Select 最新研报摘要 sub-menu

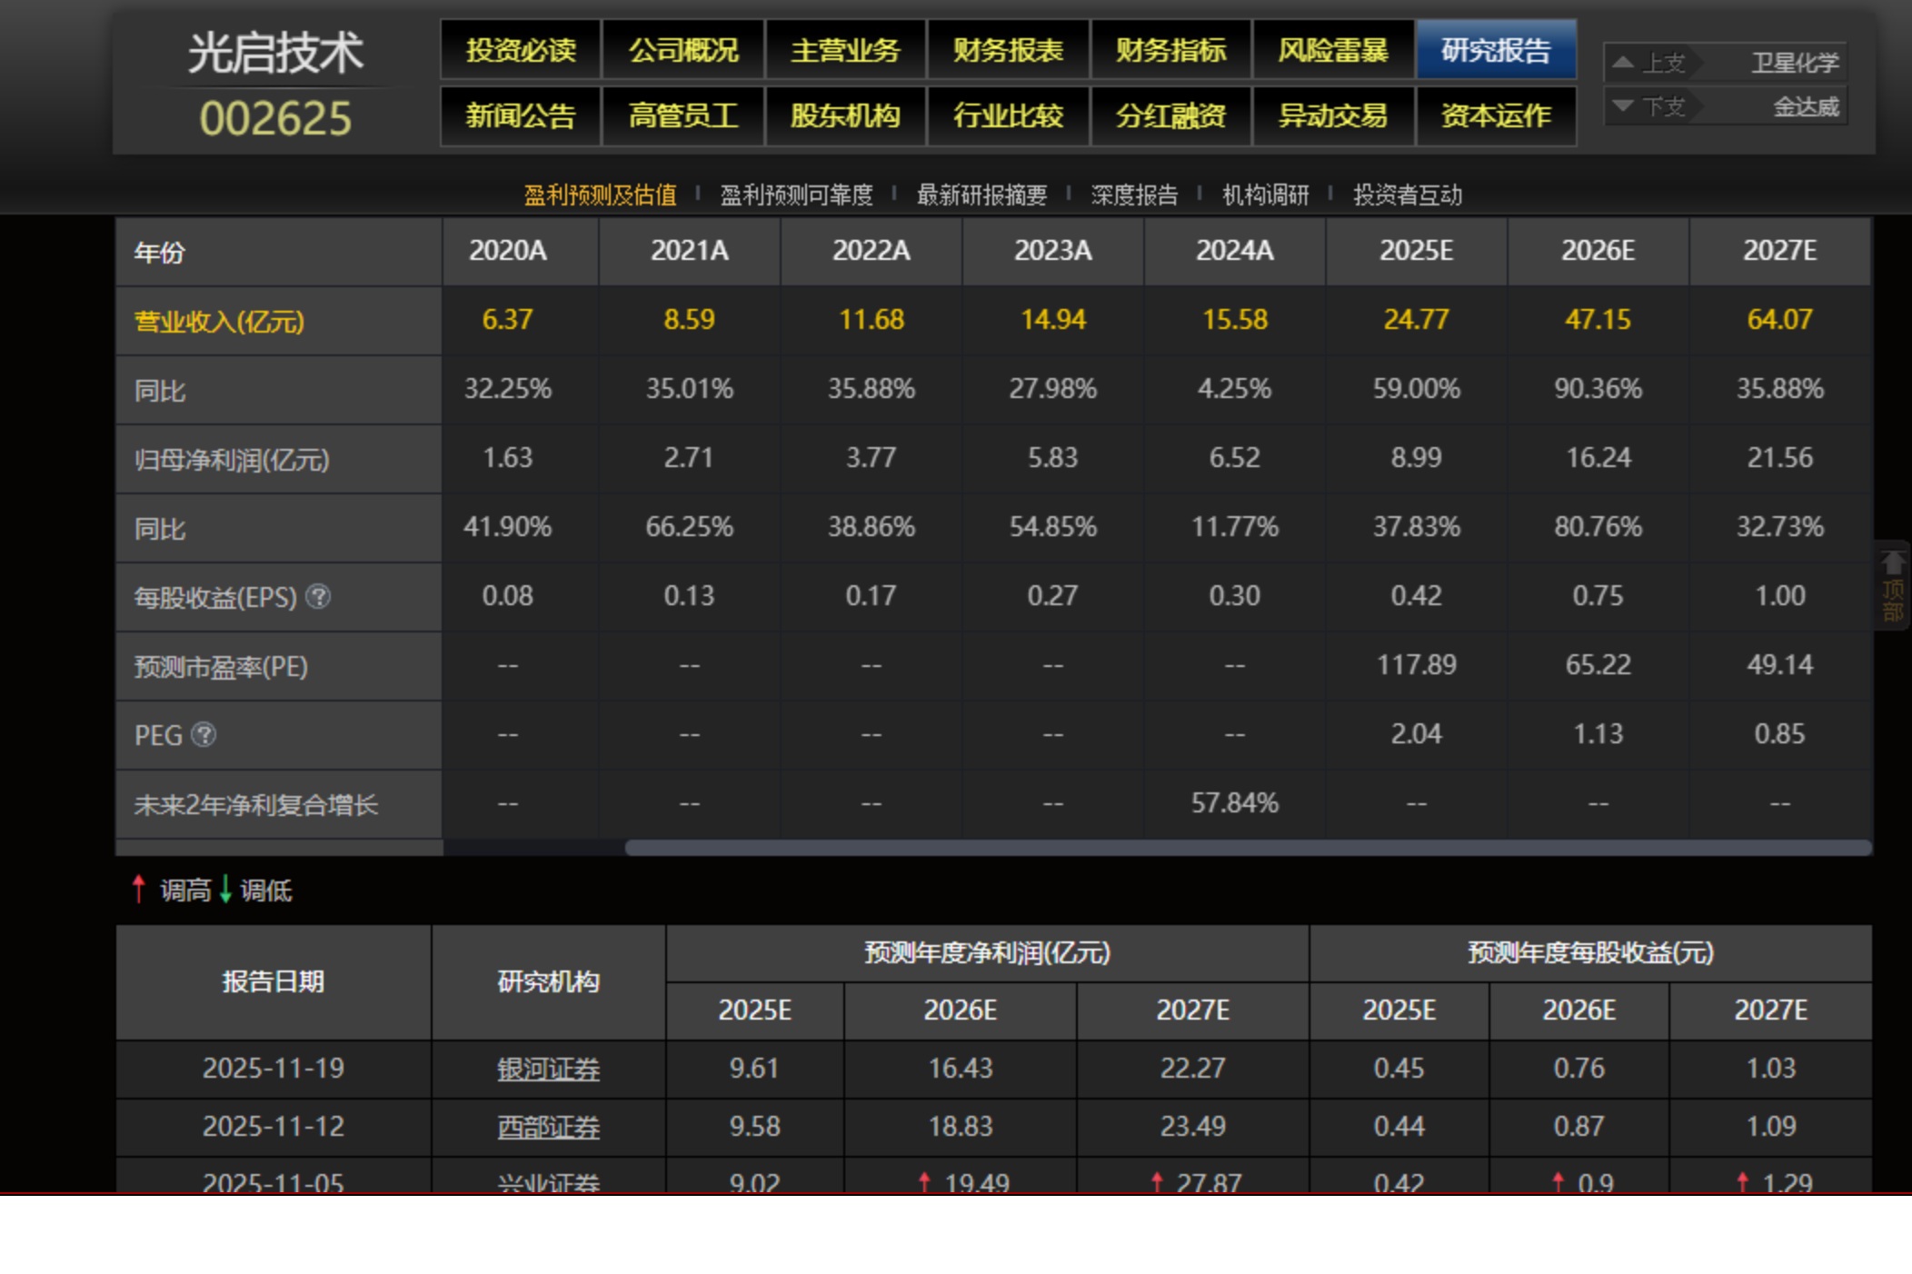981,194
